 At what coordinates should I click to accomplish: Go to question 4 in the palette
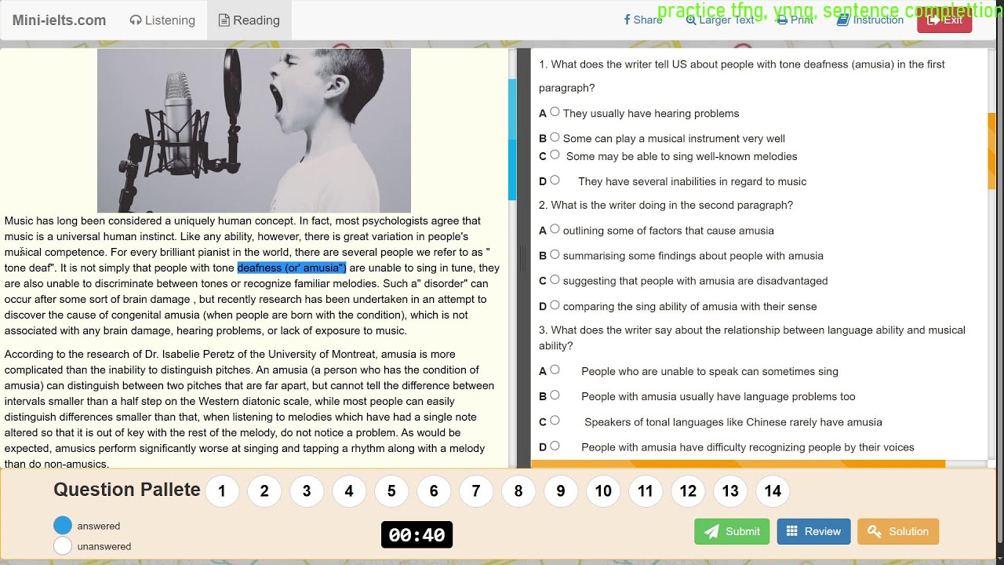[x=349, y=491]
